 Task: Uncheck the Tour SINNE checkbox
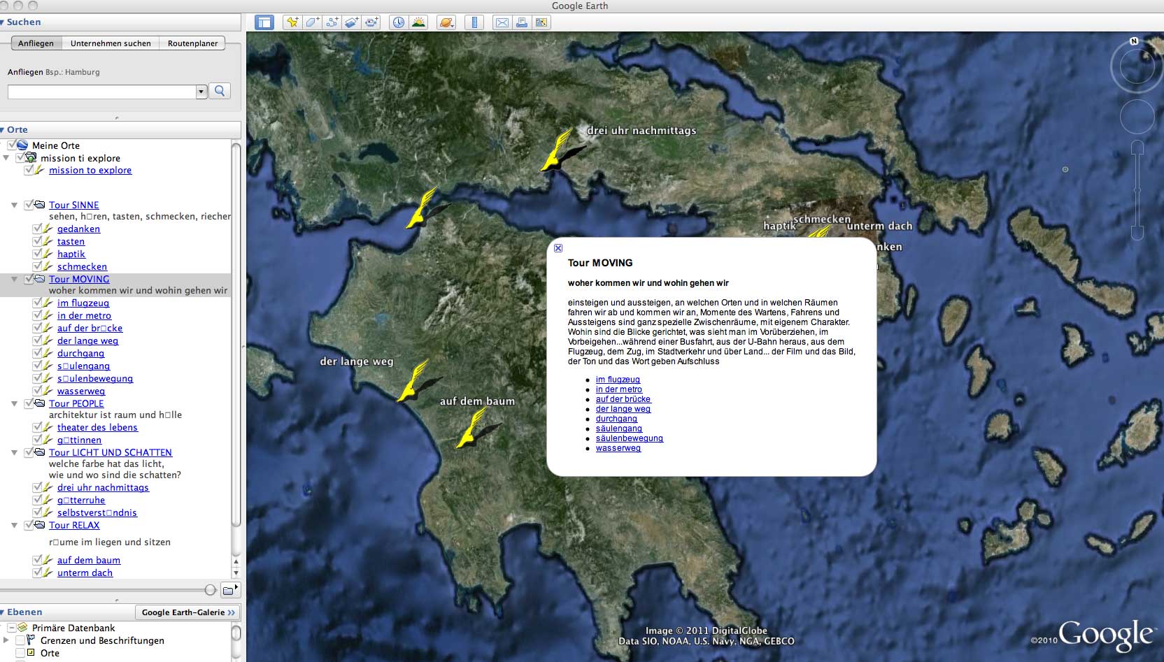point(29,205)
